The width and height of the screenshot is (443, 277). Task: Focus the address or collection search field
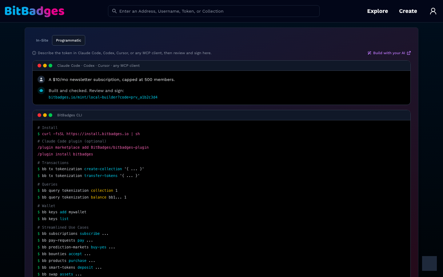point(214,11)
